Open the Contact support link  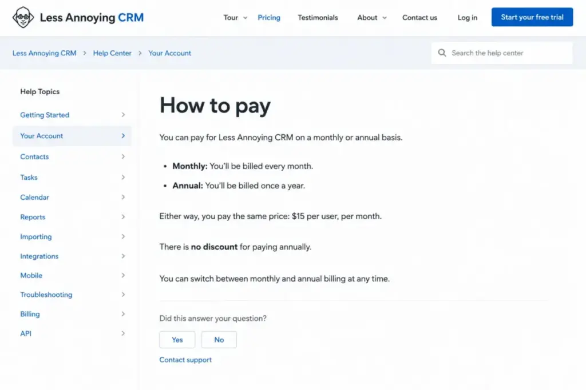(x=185, y=360)
